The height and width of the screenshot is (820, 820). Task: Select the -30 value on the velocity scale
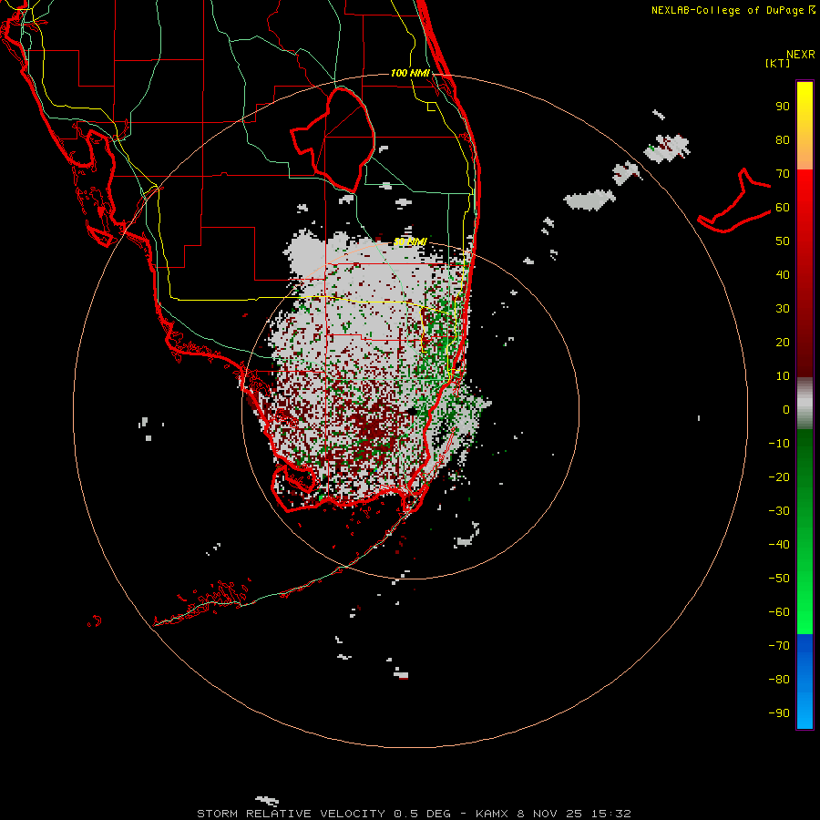click(779, 511)
